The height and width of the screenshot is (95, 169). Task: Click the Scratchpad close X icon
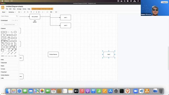pyautogui.click(x=17, y=21)
